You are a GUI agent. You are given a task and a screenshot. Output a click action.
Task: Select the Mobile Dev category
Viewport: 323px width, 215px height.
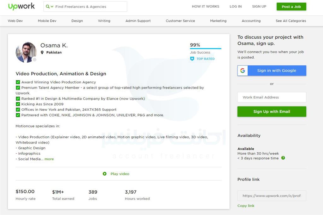point(47,21)
